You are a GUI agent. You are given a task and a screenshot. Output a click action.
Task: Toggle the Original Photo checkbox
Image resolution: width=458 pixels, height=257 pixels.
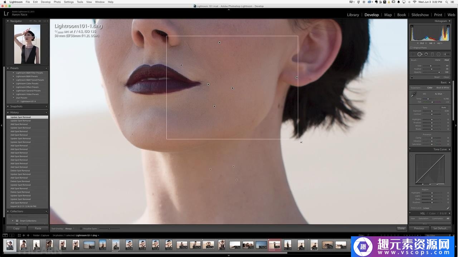411,47
